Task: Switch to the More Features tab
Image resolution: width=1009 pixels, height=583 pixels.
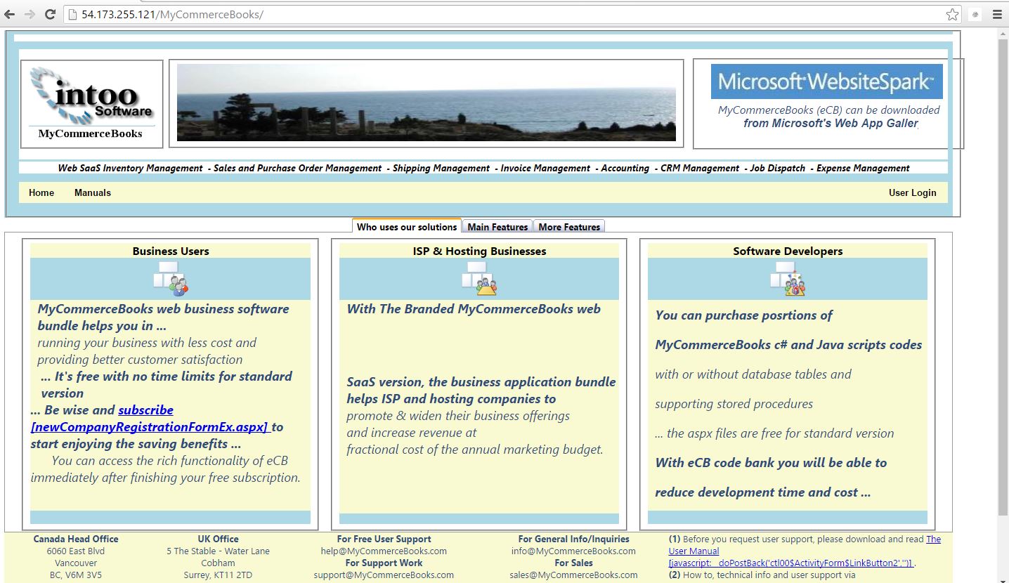Action: [x=569, y=227]
